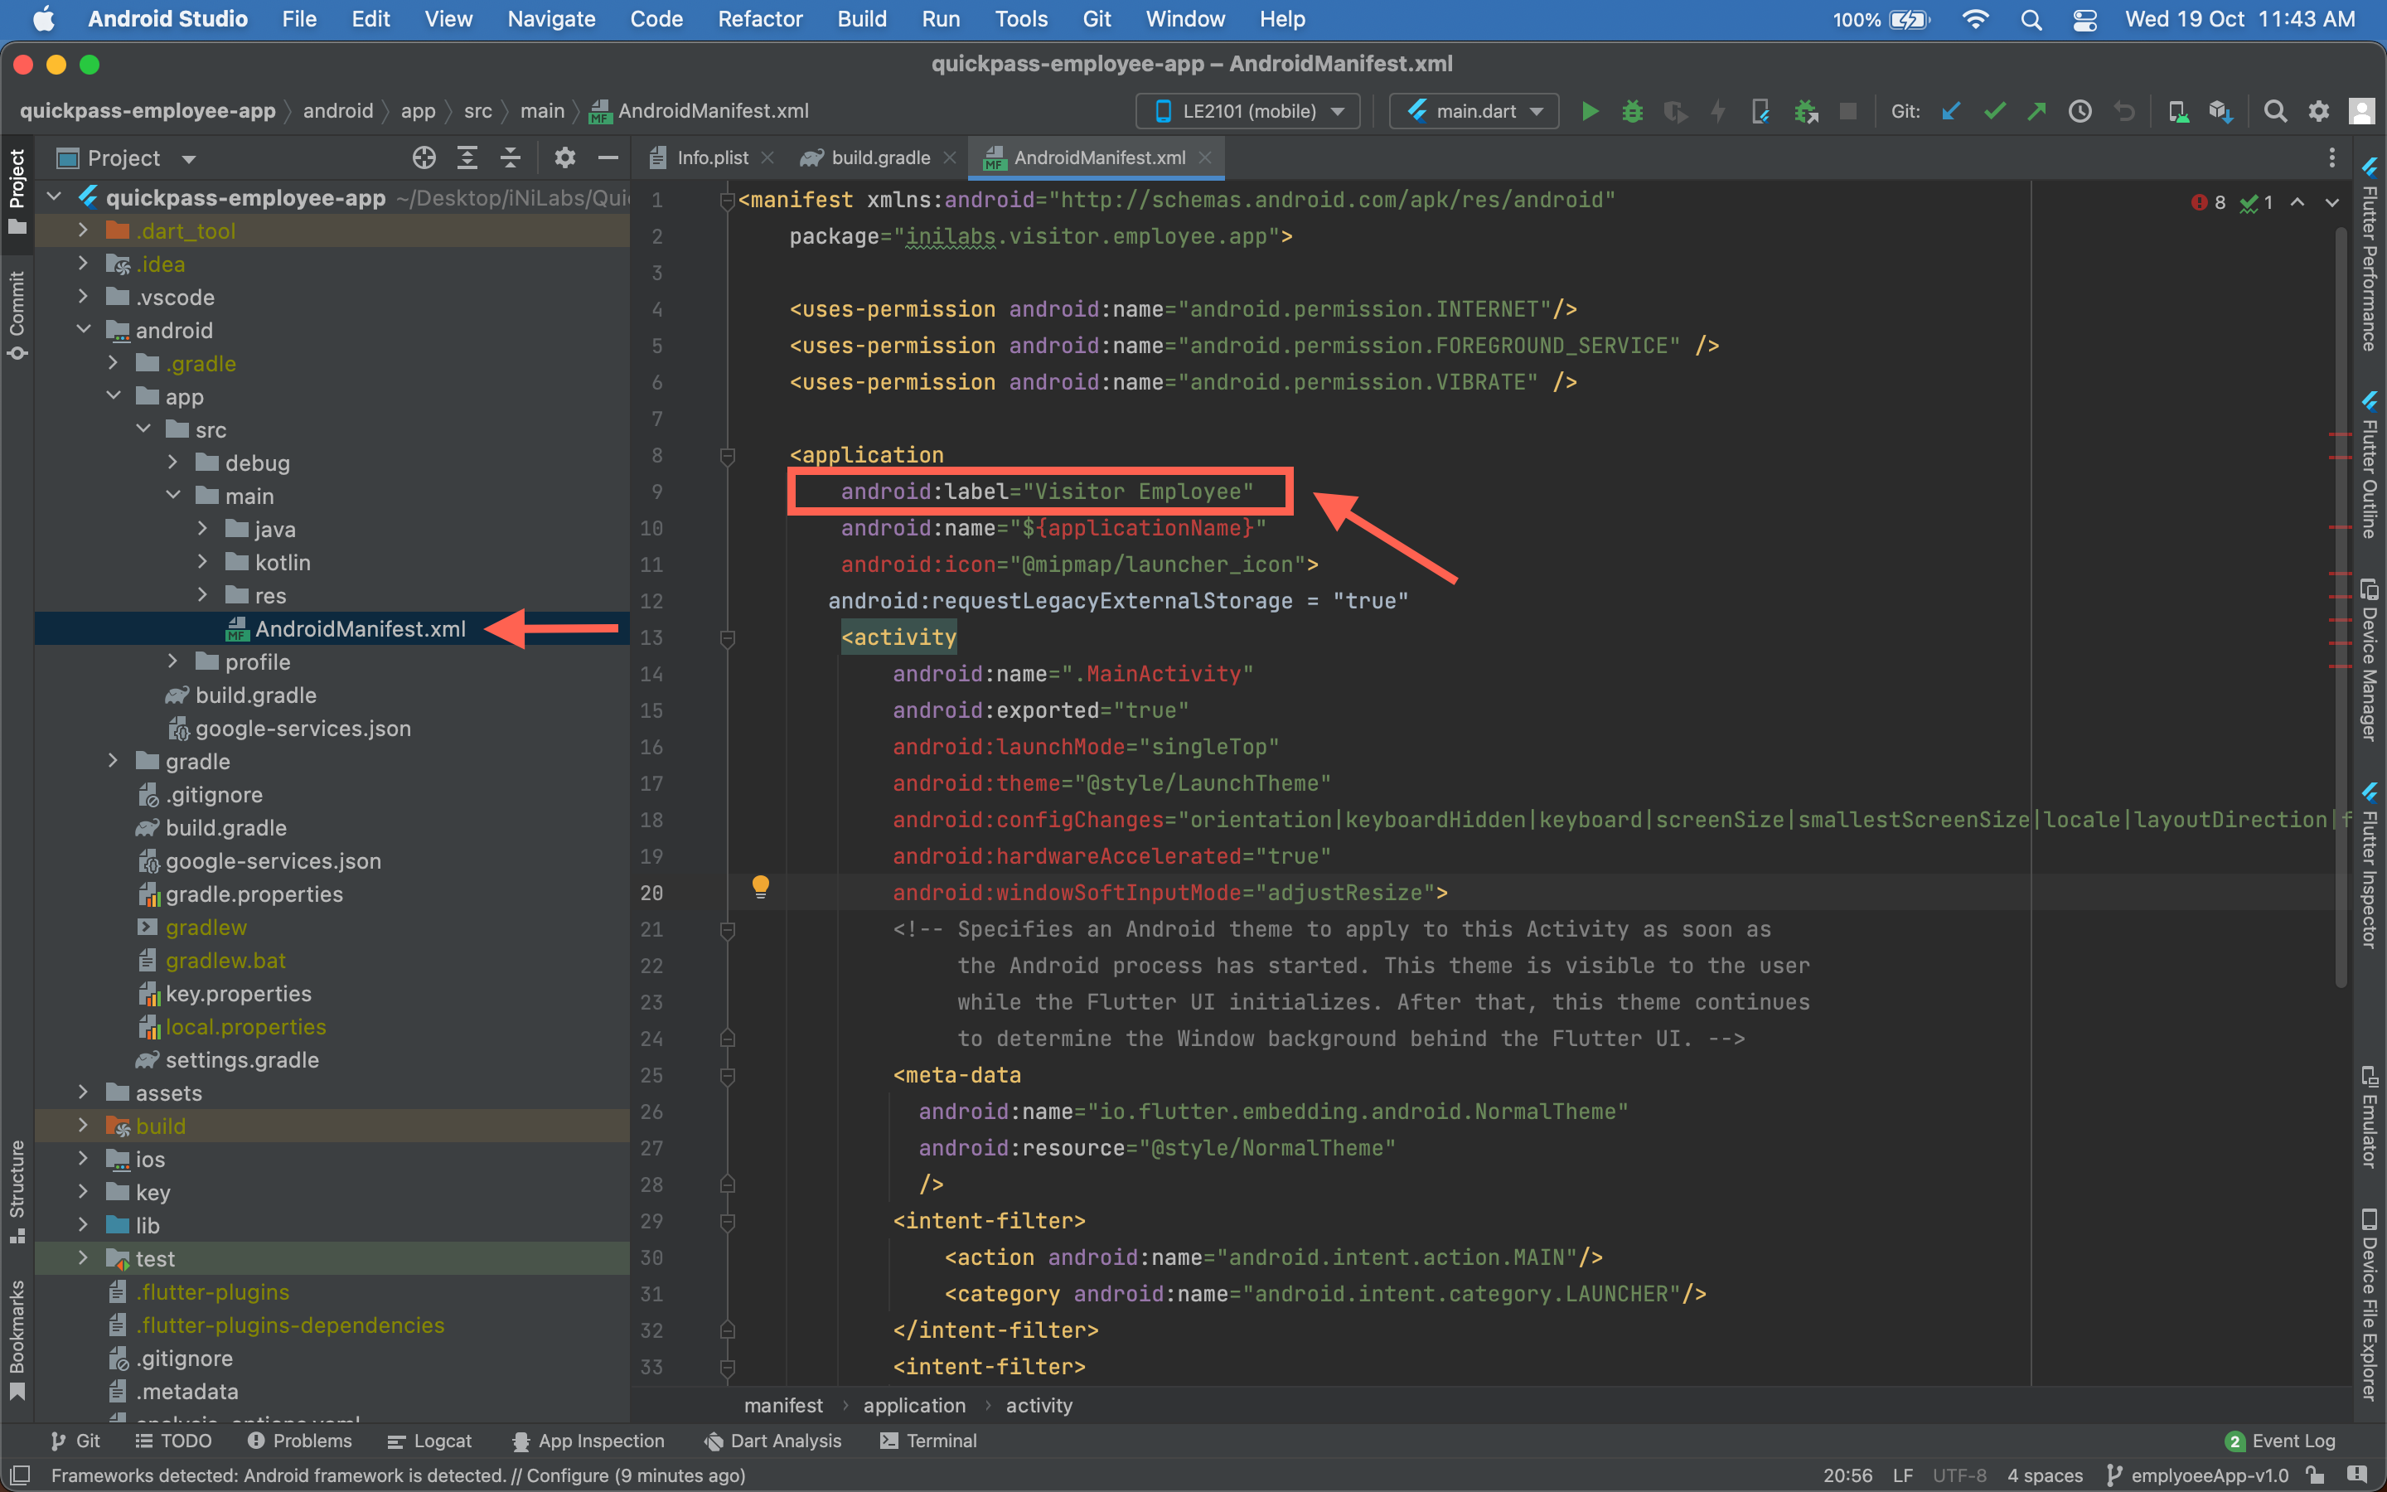Open the Terminal tool window

click(928, 1441)
